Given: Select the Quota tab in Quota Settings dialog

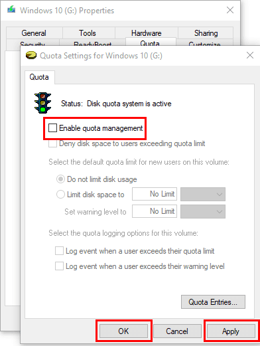Looking at the screenshot, I should click(x=39, y=77).
